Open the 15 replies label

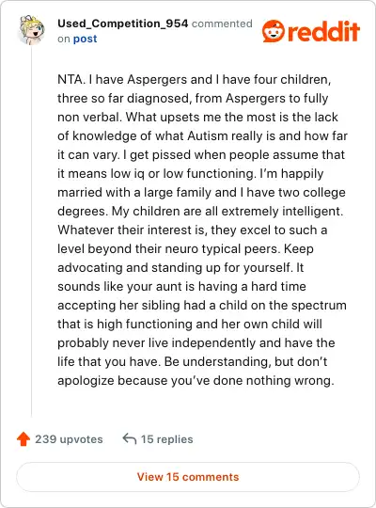click(166, 439)
